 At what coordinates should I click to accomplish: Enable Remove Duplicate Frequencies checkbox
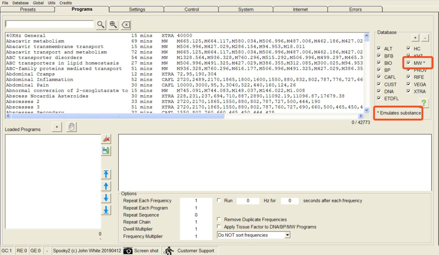click(219, 219)
